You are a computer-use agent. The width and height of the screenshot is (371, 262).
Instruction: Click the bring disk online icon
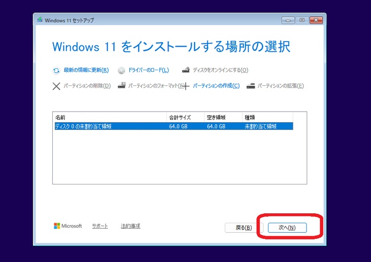tap(186, 70)
